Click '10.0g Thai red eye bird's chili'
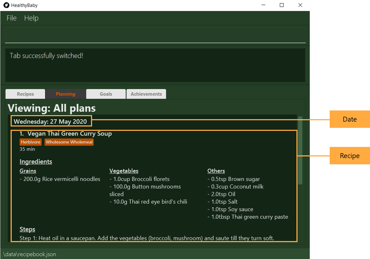 [148, 202]
